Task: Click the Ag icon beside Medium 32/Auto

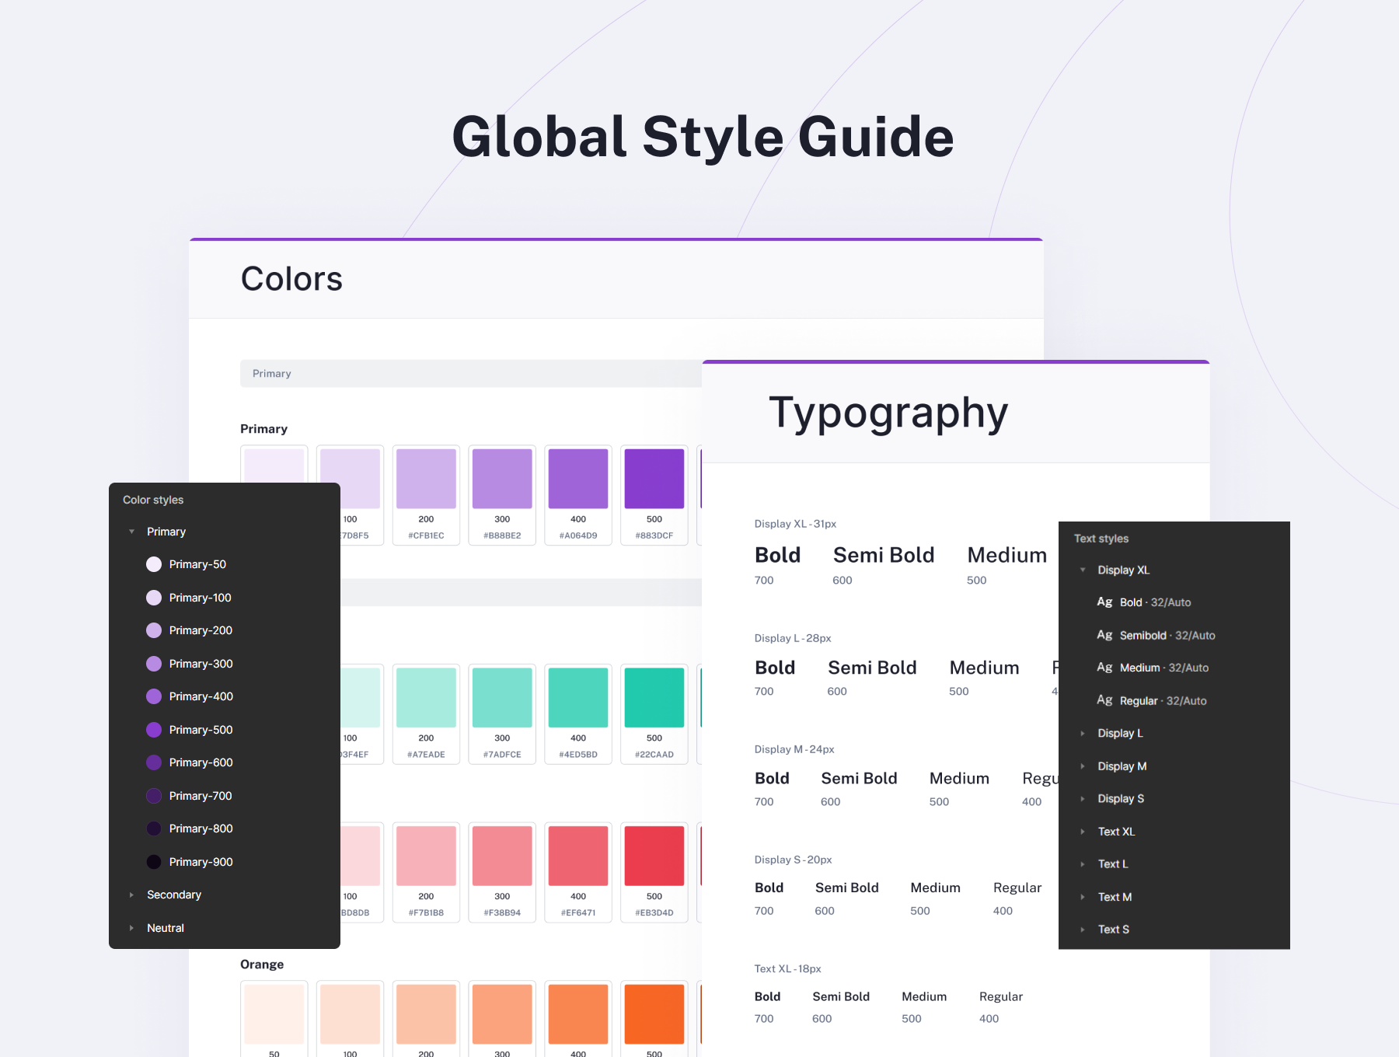Action: point(1104,668)
